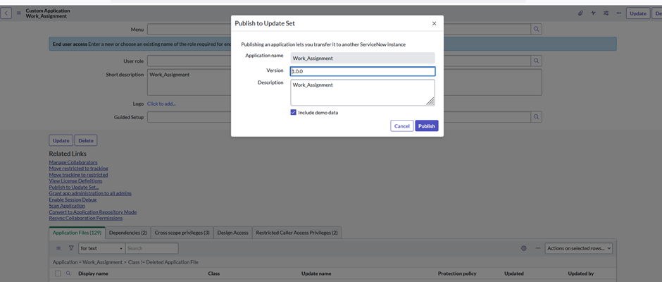Open the activity stream icon

click(593, 13)
